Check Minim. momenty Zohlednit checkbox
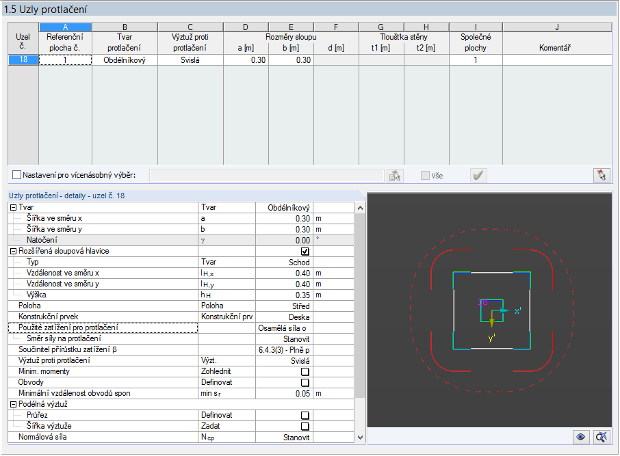The width and height of the screenshot is (620, 456). click(305, 371)
